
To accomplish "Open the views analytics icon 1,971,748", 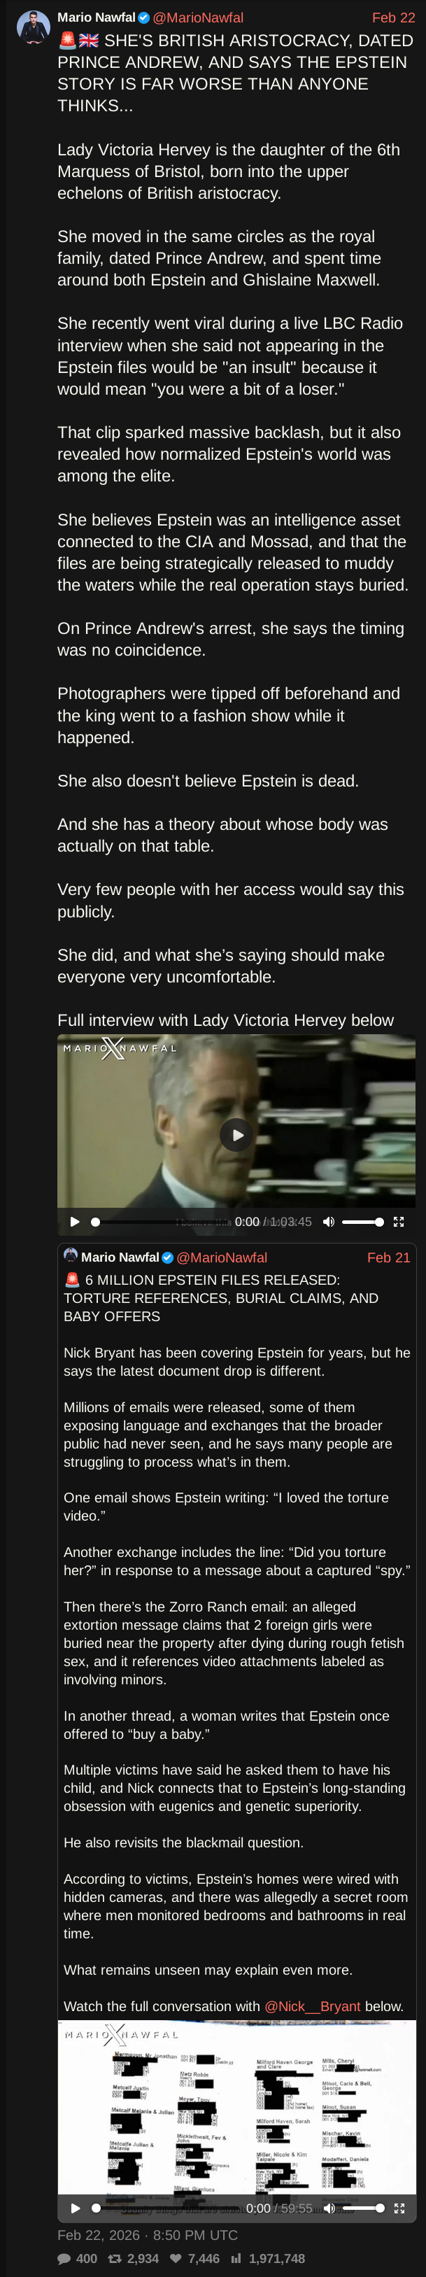I will [x=236, y=2258].
